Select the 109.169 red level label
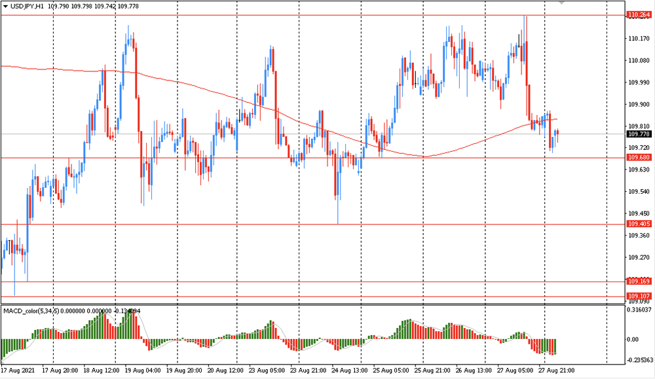Viewport: 655px width, 379px height. tap(639, 281)
